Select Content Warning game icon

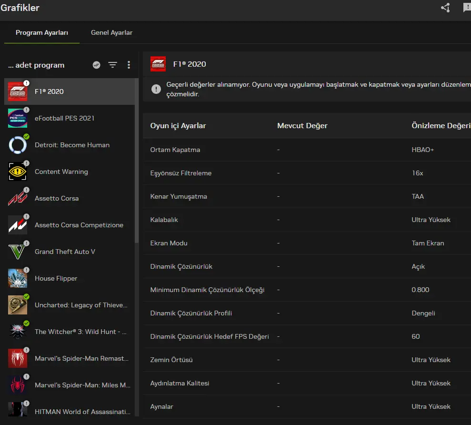pos(18,172)
